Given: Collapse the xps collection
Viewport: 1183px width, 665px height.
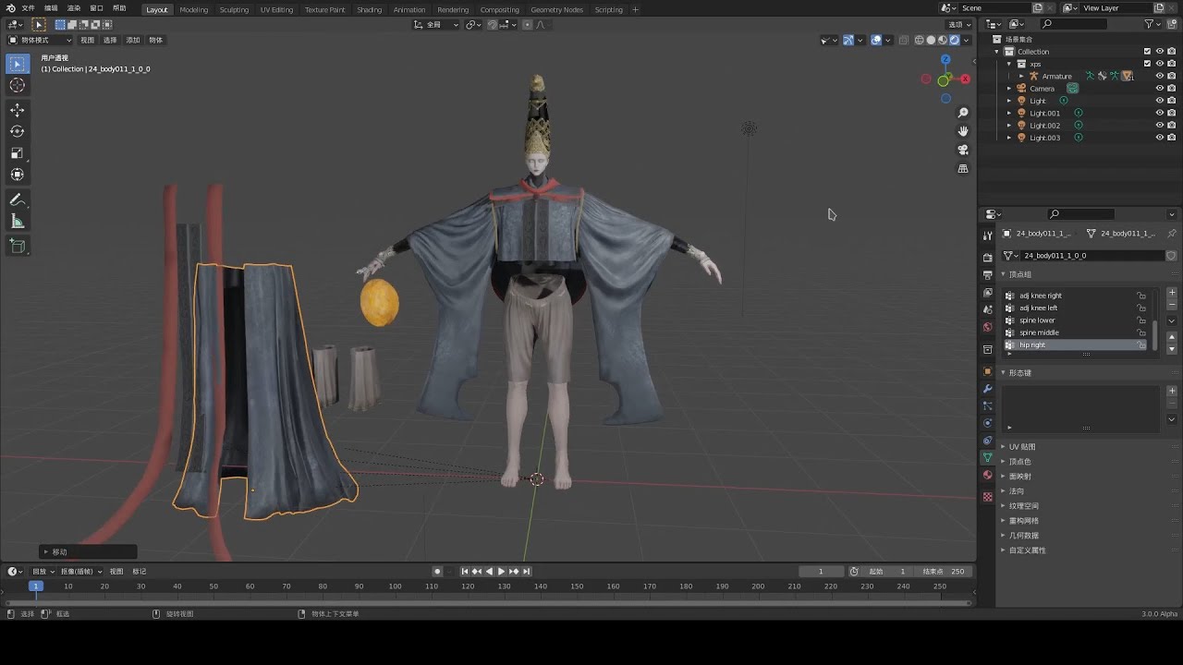Looking at the screenshot, I should click(1009, 65).
